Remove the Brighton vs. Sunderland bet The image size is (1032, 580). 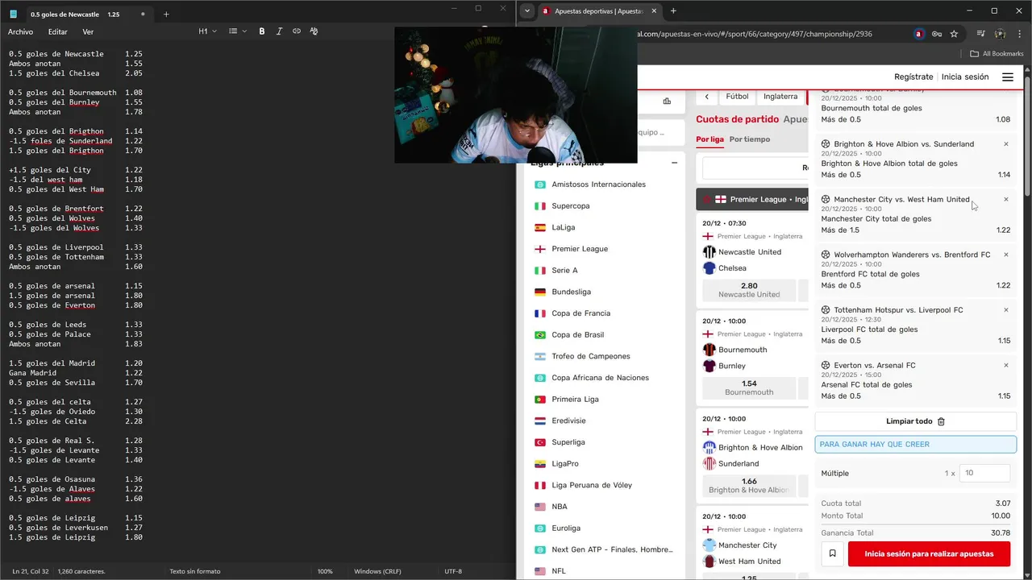pos(1006,144)
